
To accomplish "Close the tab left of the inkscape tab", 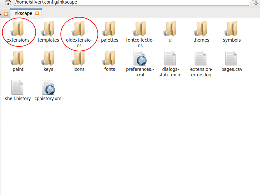I will click(x=6, y=14).
